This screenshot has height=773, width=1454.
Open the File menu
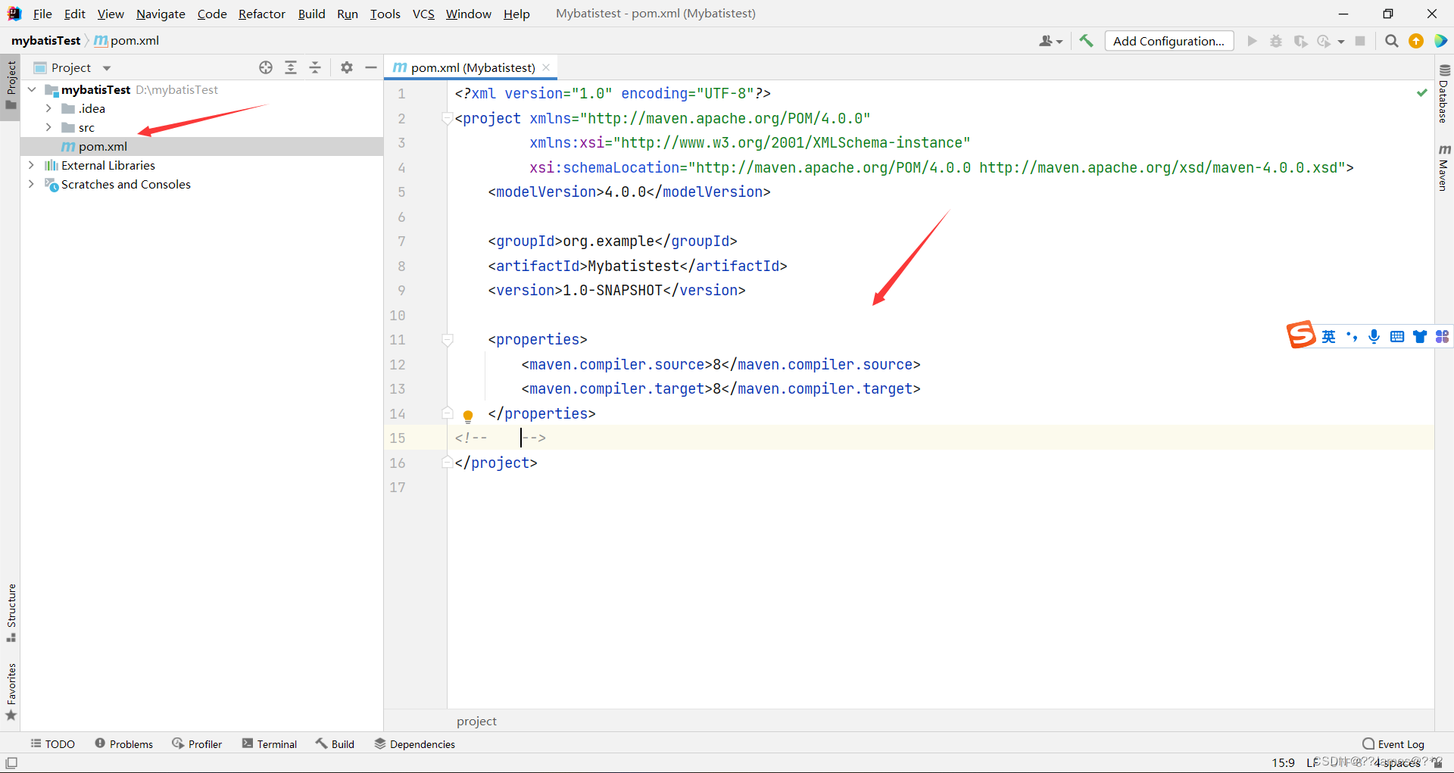42,14
